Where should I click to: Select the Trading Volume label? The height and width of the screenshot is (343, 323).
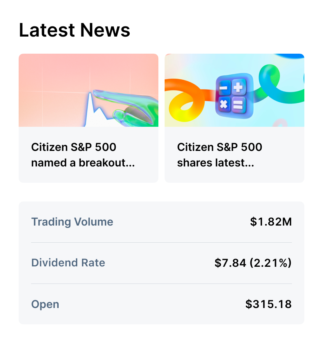coord(72,222)
